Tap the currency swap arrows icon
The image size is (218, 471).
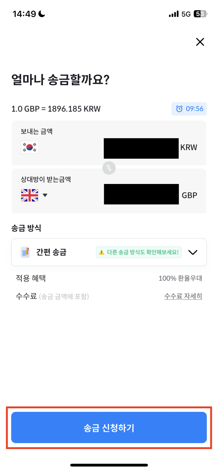click(x=109, y=168)
